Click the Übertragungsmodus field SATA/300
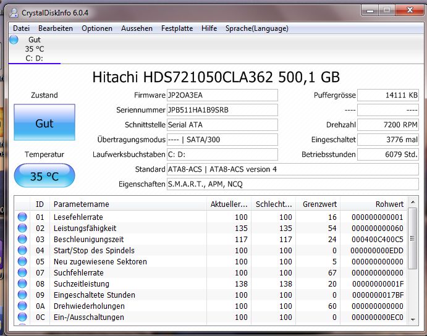Viewport: 427px width, 336px height. pos(222,140)
